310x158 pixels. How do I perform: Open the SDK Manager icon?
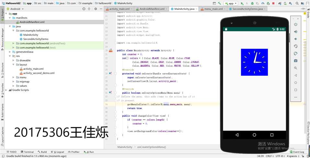[291, 3]
